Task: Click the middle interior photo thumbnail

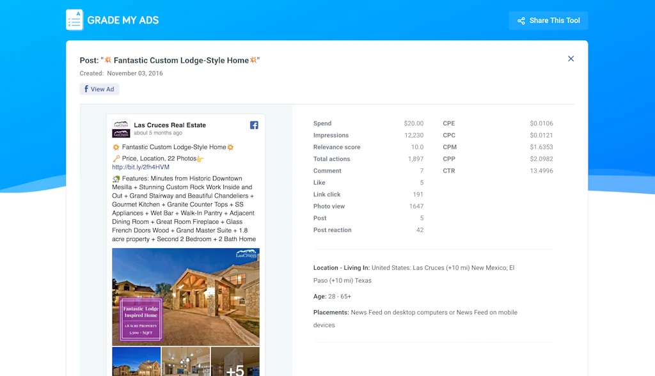Action: 185,363
